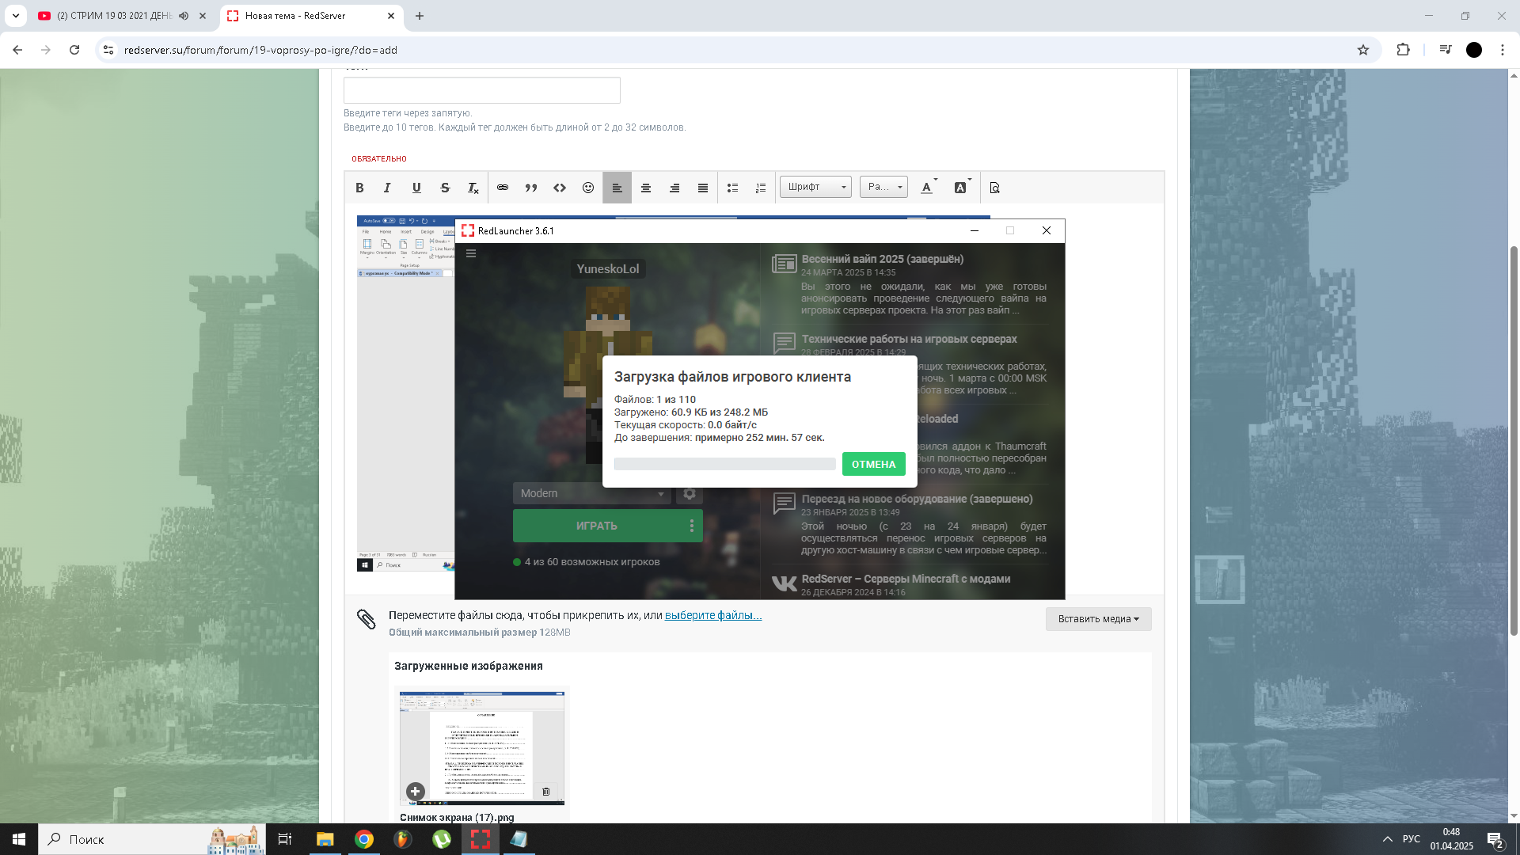The width and height of the screenshot is (1520, 855).
Task: Switch to the YouTube stream tab
Action: pyautogui.click(x=115, y=16)
